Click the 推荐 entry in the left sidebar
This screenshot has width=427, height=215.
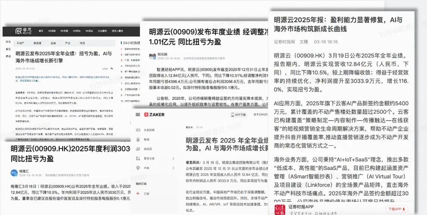(x=8, y=42)
